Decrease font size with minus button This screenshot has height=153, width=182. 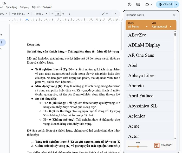[x=53, y=14]
